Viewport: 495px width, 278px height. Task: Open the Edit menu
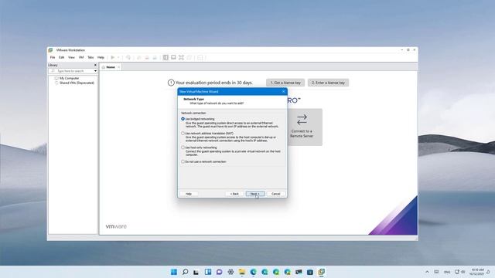[x=62, y=57]
